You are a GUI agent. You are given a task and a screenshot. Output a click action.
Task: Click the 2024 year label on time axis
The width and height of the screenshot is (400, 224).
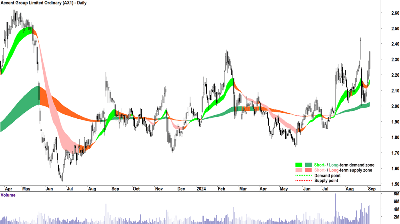click(201, 189)
